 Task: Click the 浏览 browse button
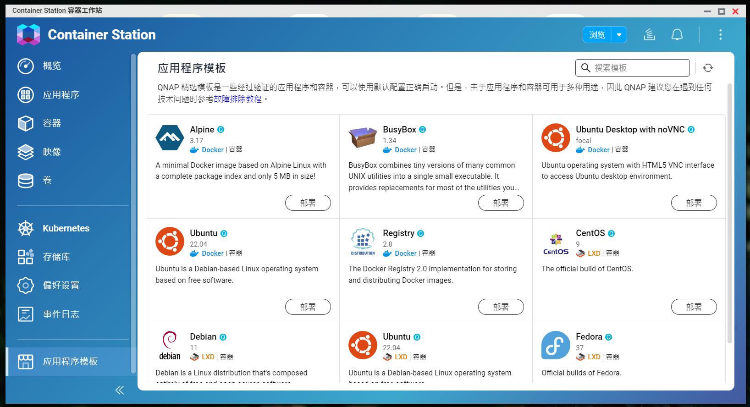[x=597, y=35]
